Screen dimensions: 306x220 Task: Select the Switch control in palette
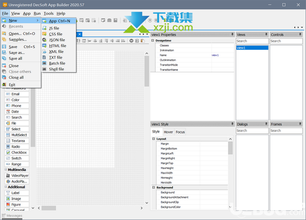point(17,158)
